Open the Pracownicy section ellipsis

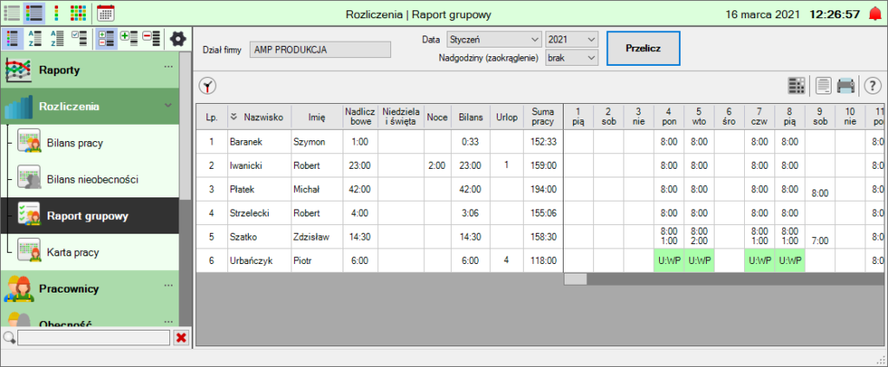[167, 285]
